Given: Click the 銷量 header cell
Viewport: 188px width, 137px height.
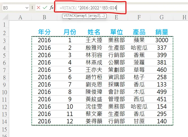Looking at the screenshot, I should (162, 32).
